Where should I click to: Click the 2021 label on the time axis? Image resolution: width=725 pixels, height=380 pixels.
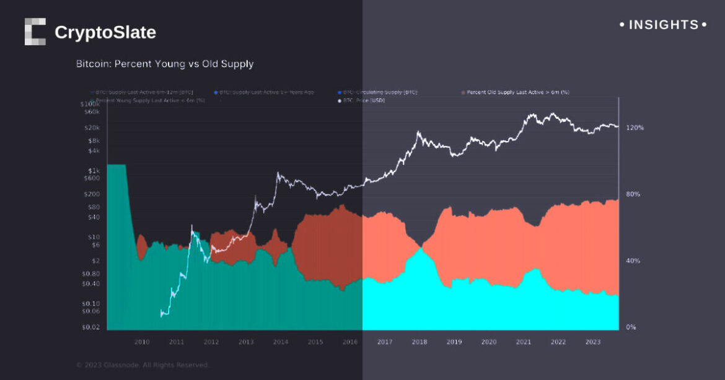click(x=524, y=342)
